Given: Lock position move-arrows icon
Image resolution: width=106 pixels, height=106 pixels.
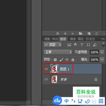Looking at the screenshot, I should tap(67, 60).
